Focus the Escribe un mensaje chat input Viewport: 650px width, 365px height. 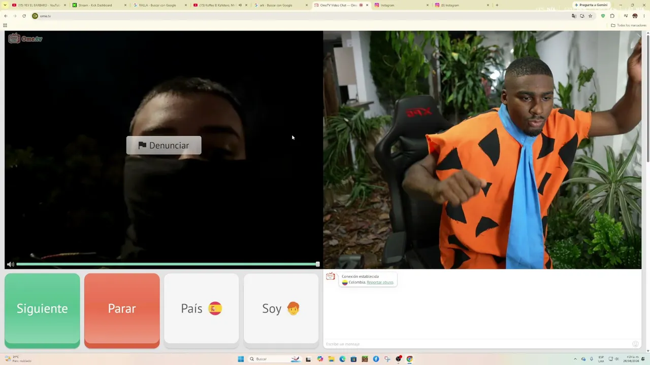coord(477,344)
